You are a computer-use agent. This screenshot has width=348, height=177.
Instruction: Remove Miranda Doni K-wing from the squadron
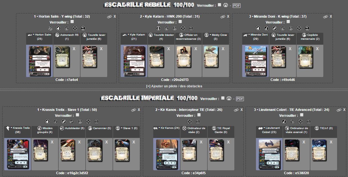(331, 17)
